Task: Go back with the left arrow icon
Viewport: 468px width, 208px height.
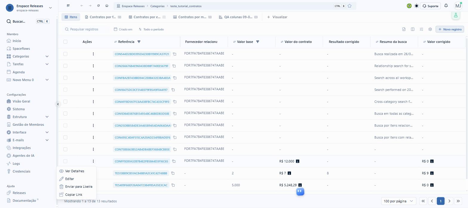Action: click(82, 6)
